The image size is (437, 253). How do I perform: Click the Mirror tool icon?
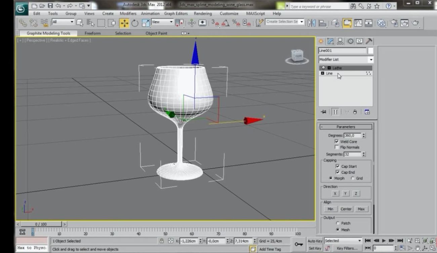click(x=312, y=23)
